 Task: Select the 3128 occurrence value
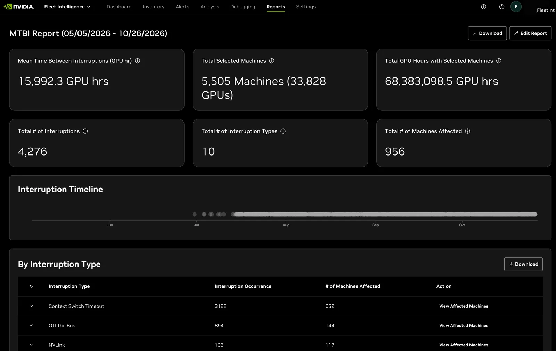[x=221, y=306]
